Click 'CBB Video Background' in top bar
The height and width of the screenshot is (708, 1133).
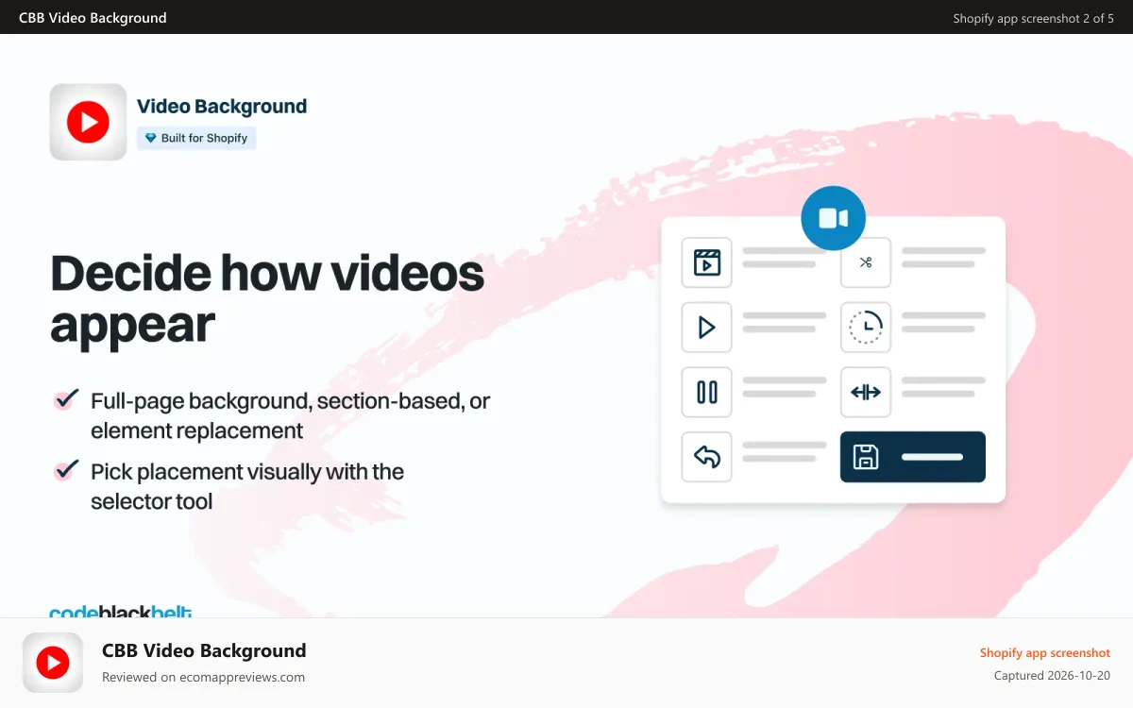pos(93,18)
